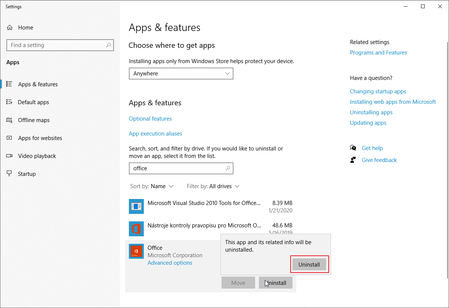Click Give feedback link
Screen dimensions: 449x308
pos(380,160)
